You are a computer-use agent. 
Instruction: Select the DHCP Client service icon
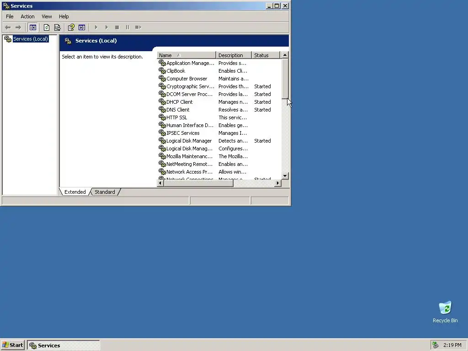162,101
